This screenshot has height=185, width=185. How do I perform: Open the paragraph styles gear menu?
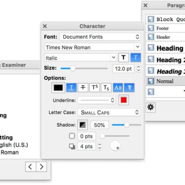(x=151, y=107)
